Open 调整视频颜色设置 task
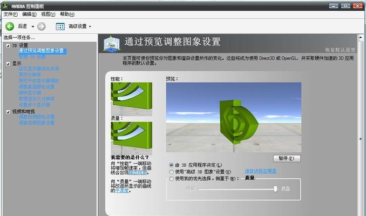 36,117
